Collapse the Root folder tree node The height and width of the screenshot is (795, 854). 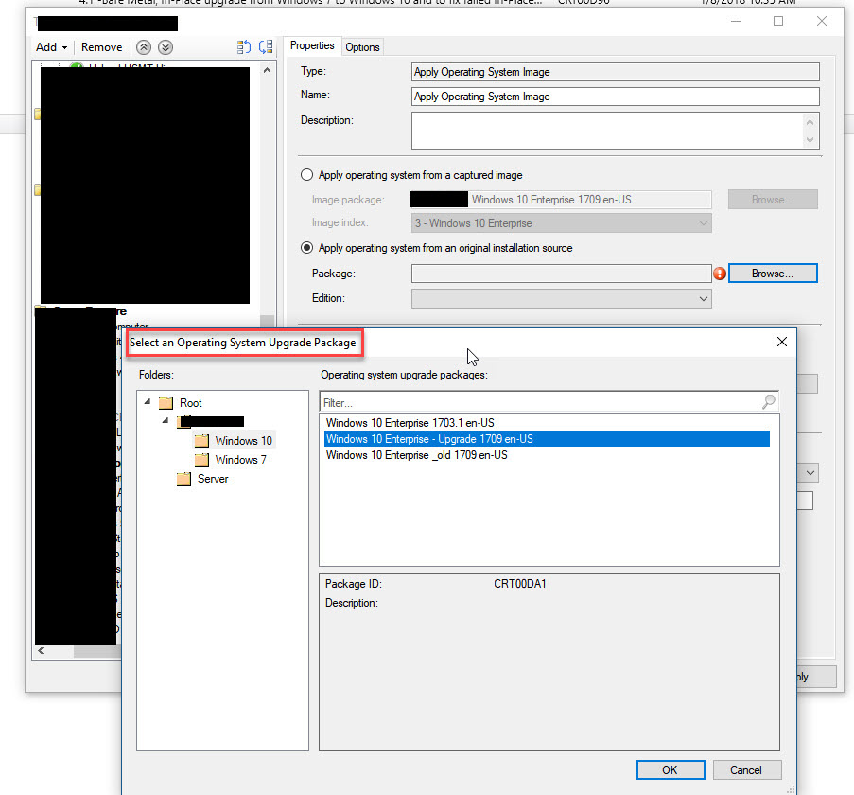click(x=148, y=402)
